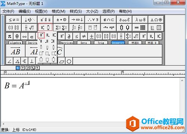The height and width of the screenshot is (134, 187).
Task: Insert the element-of symbol from the small bar
Action: pyautogui.click(x=32, y=36)
